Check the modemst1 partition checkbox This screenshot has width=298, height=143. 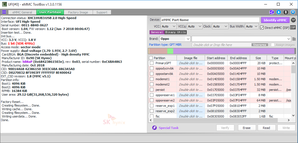coord(152,79)
